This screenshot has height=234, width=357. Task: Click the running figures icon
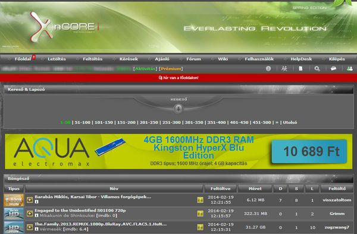[x=284, y=68]
